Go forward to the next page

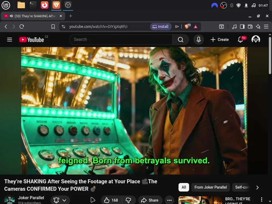click(14, 27)
